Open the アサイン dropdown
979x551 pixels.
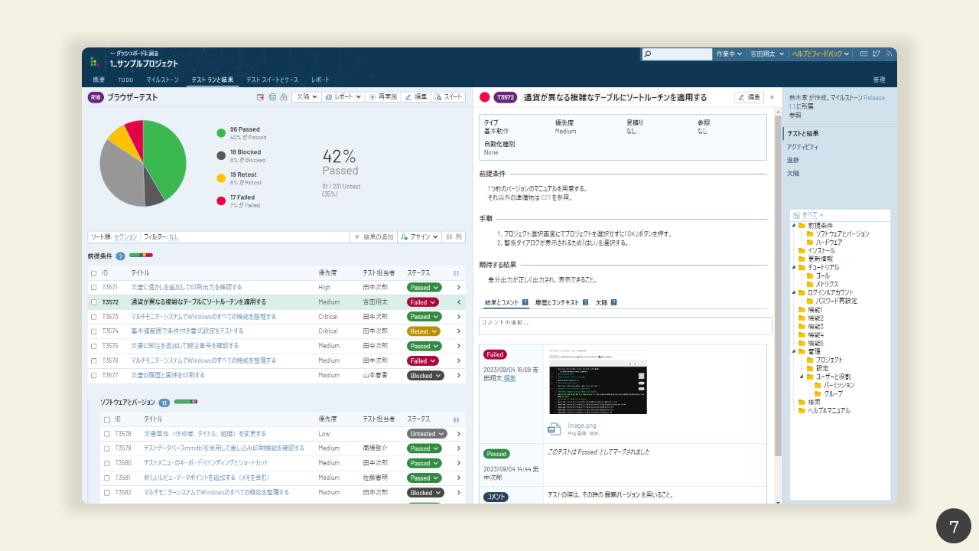tap(419, 237)
